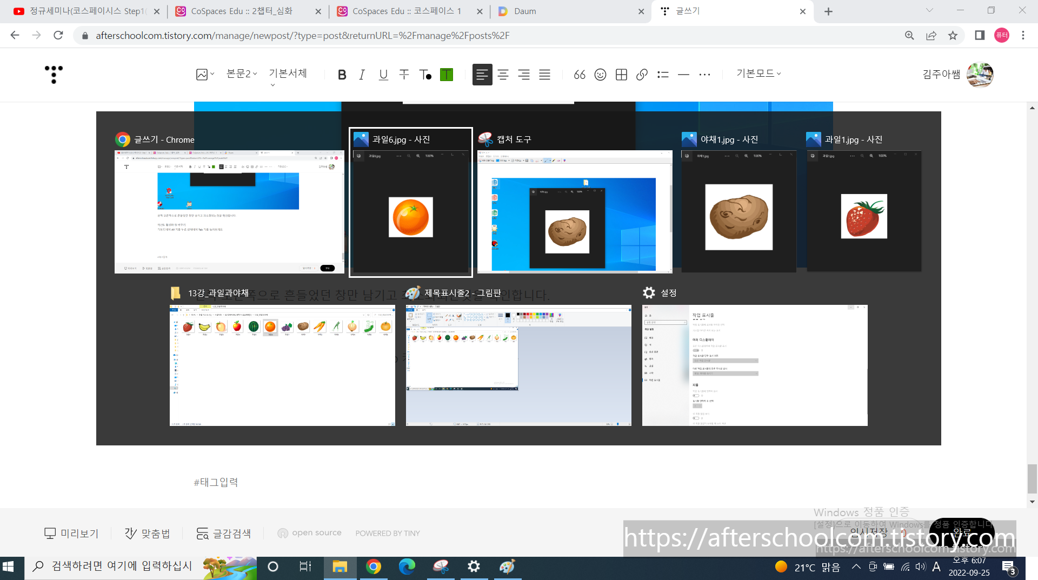Select 과일6.jpg orange thumbnail in the screenshot
Viewport: 1038px width, 580px height.
tap(411, 203)
